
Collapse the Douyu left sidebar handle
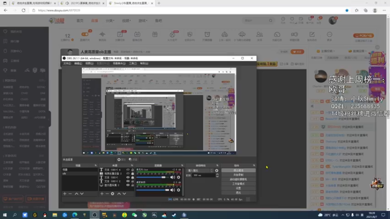(50, 118)
